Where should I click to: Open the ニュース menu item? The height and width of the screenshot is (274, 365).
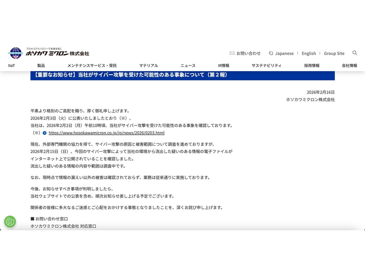point(187,65)
